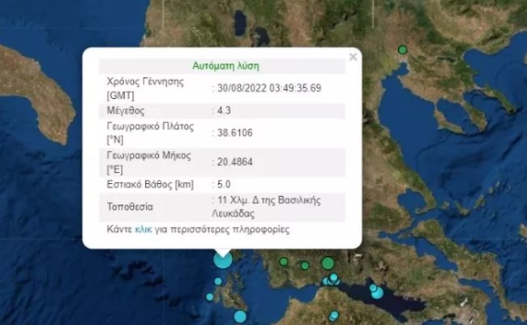Select the location text '11 Χλμ. Δ της Βασιλικής Λευκάδας'
Image resolution: width=527 pixels, height=325 pixels.
[266, 207]
